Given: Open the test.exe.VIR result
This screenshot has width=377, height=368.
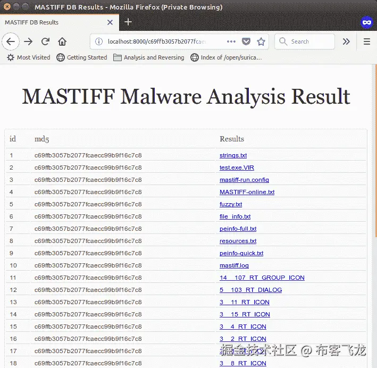Looking at the screenshot, I should [x=237, y=168].
